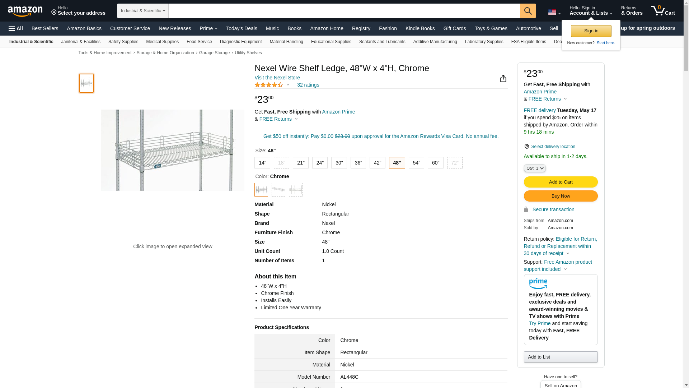Click the US flag language selector

point(554,13)
